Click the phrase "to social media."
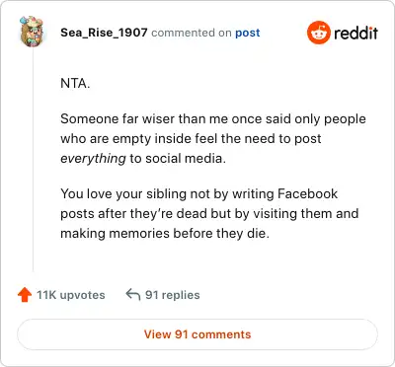The width and height of the screenshot is (395, 367). (x=178, y=159)
